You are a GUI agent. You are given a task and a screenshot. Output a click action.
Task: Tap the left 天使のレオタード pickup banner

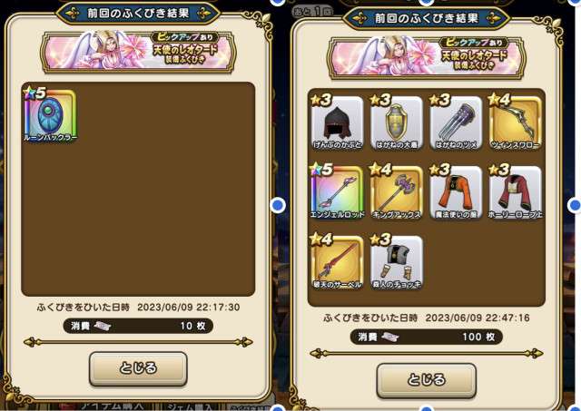point(138,52)
